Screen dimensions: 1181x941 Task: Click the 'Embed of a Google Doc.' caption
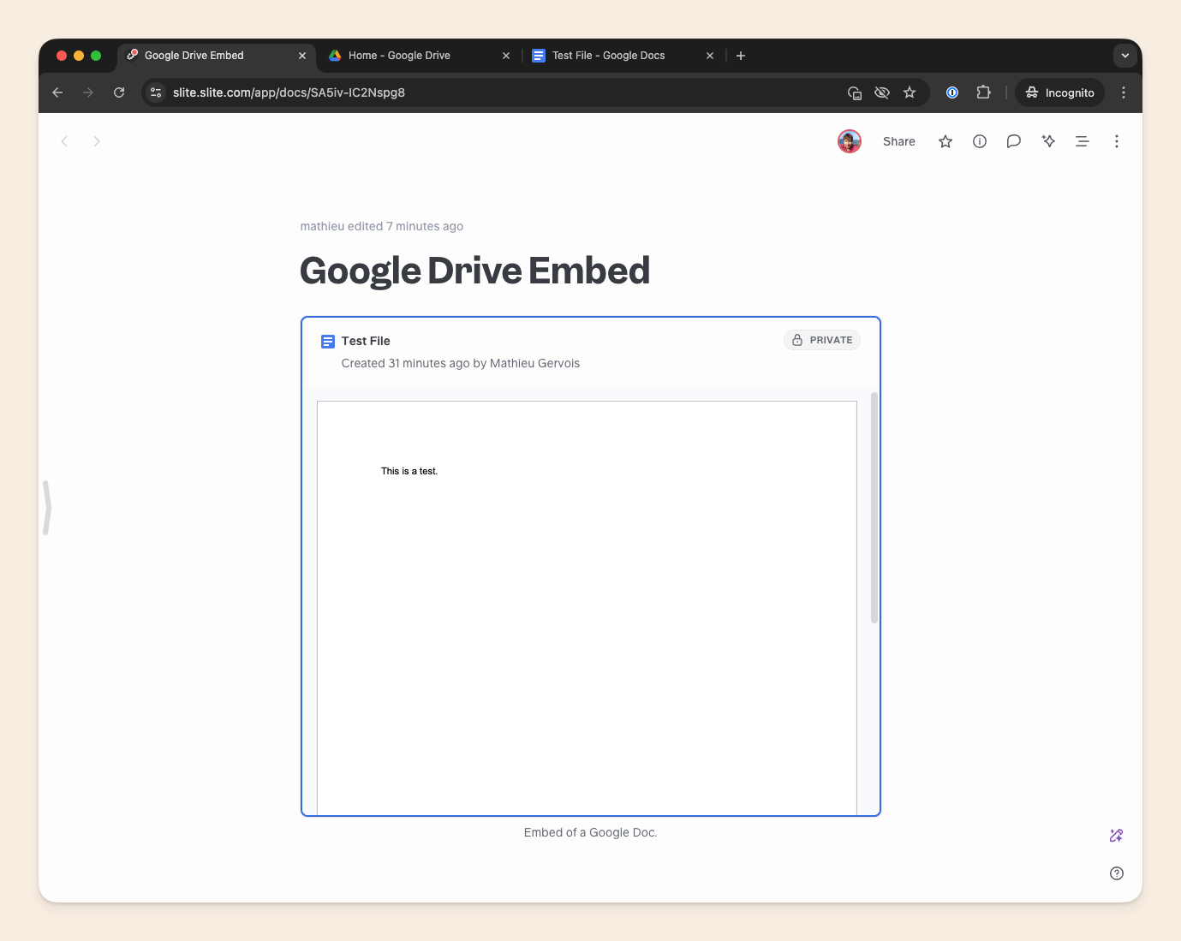click(591, 832)
